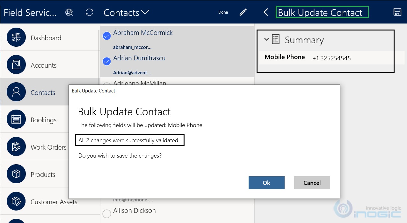Click the globe search icon in header

69,12
